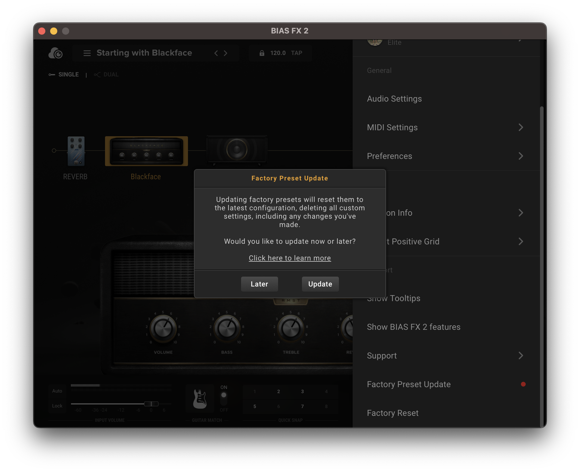Adjust the BASS knob on the amp
The image size is (580, 472).
[x=227, y=328]
